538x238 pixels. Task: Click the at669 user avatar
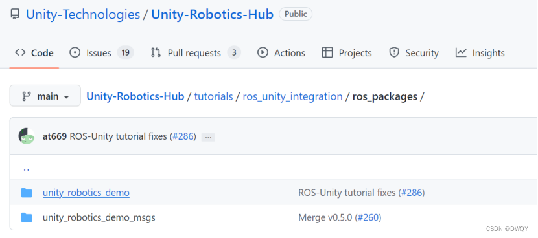[x=27, y=136]
